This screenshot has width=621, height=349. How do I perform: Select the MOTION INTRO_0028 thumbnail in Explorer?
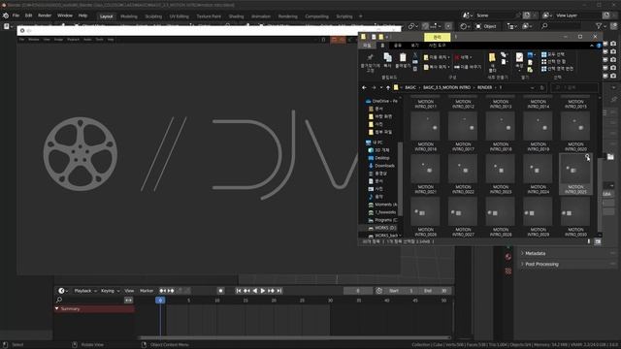(x=501, y=211)
